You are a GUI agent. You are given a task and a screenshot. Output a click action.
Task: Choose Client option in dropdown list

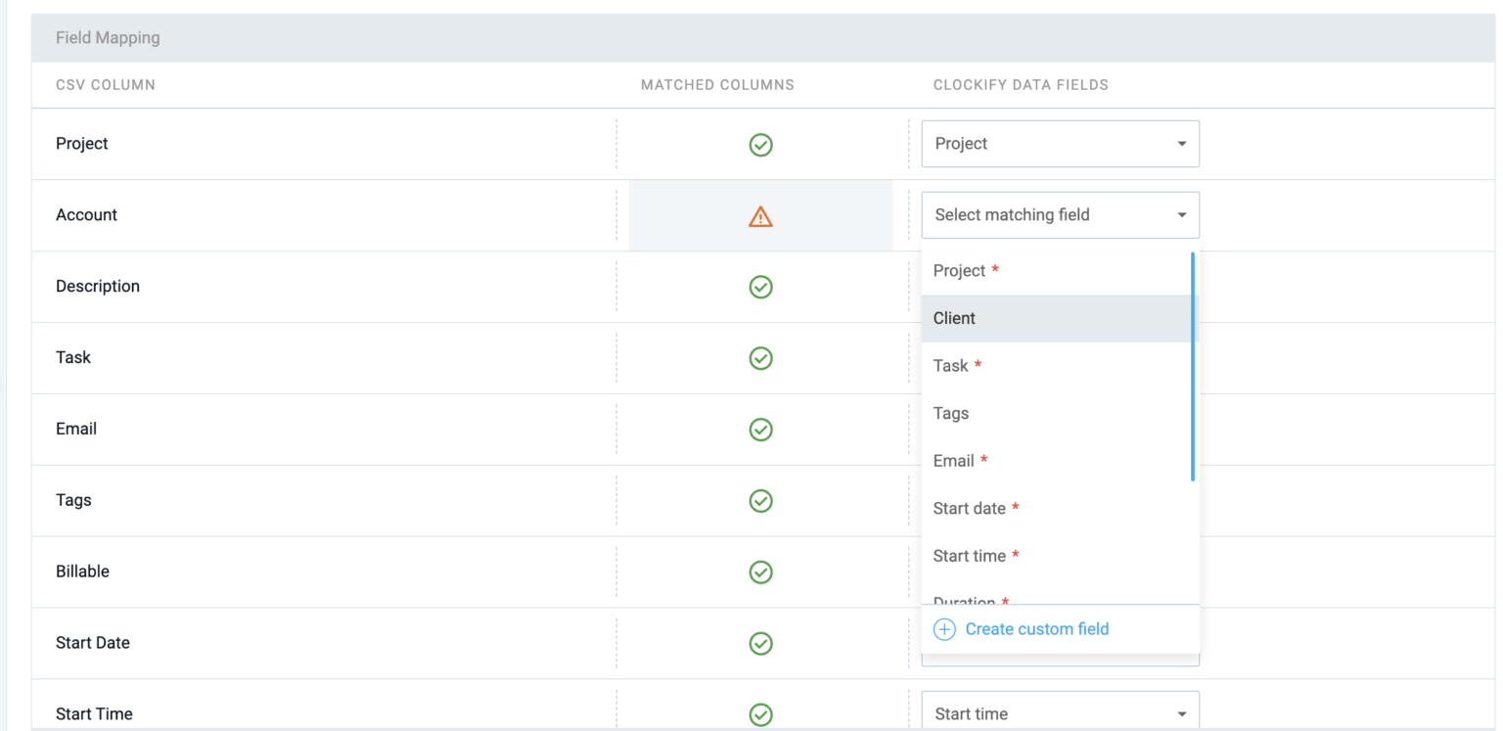(1056, 318)
